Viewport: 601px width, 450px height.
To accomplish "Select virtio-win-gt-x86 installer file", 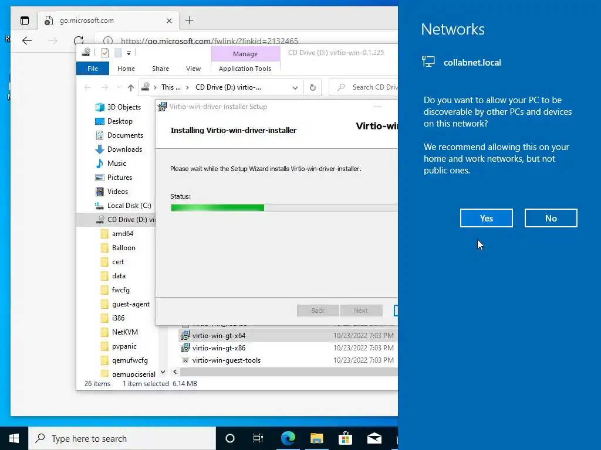I will (x=219, y=348).
